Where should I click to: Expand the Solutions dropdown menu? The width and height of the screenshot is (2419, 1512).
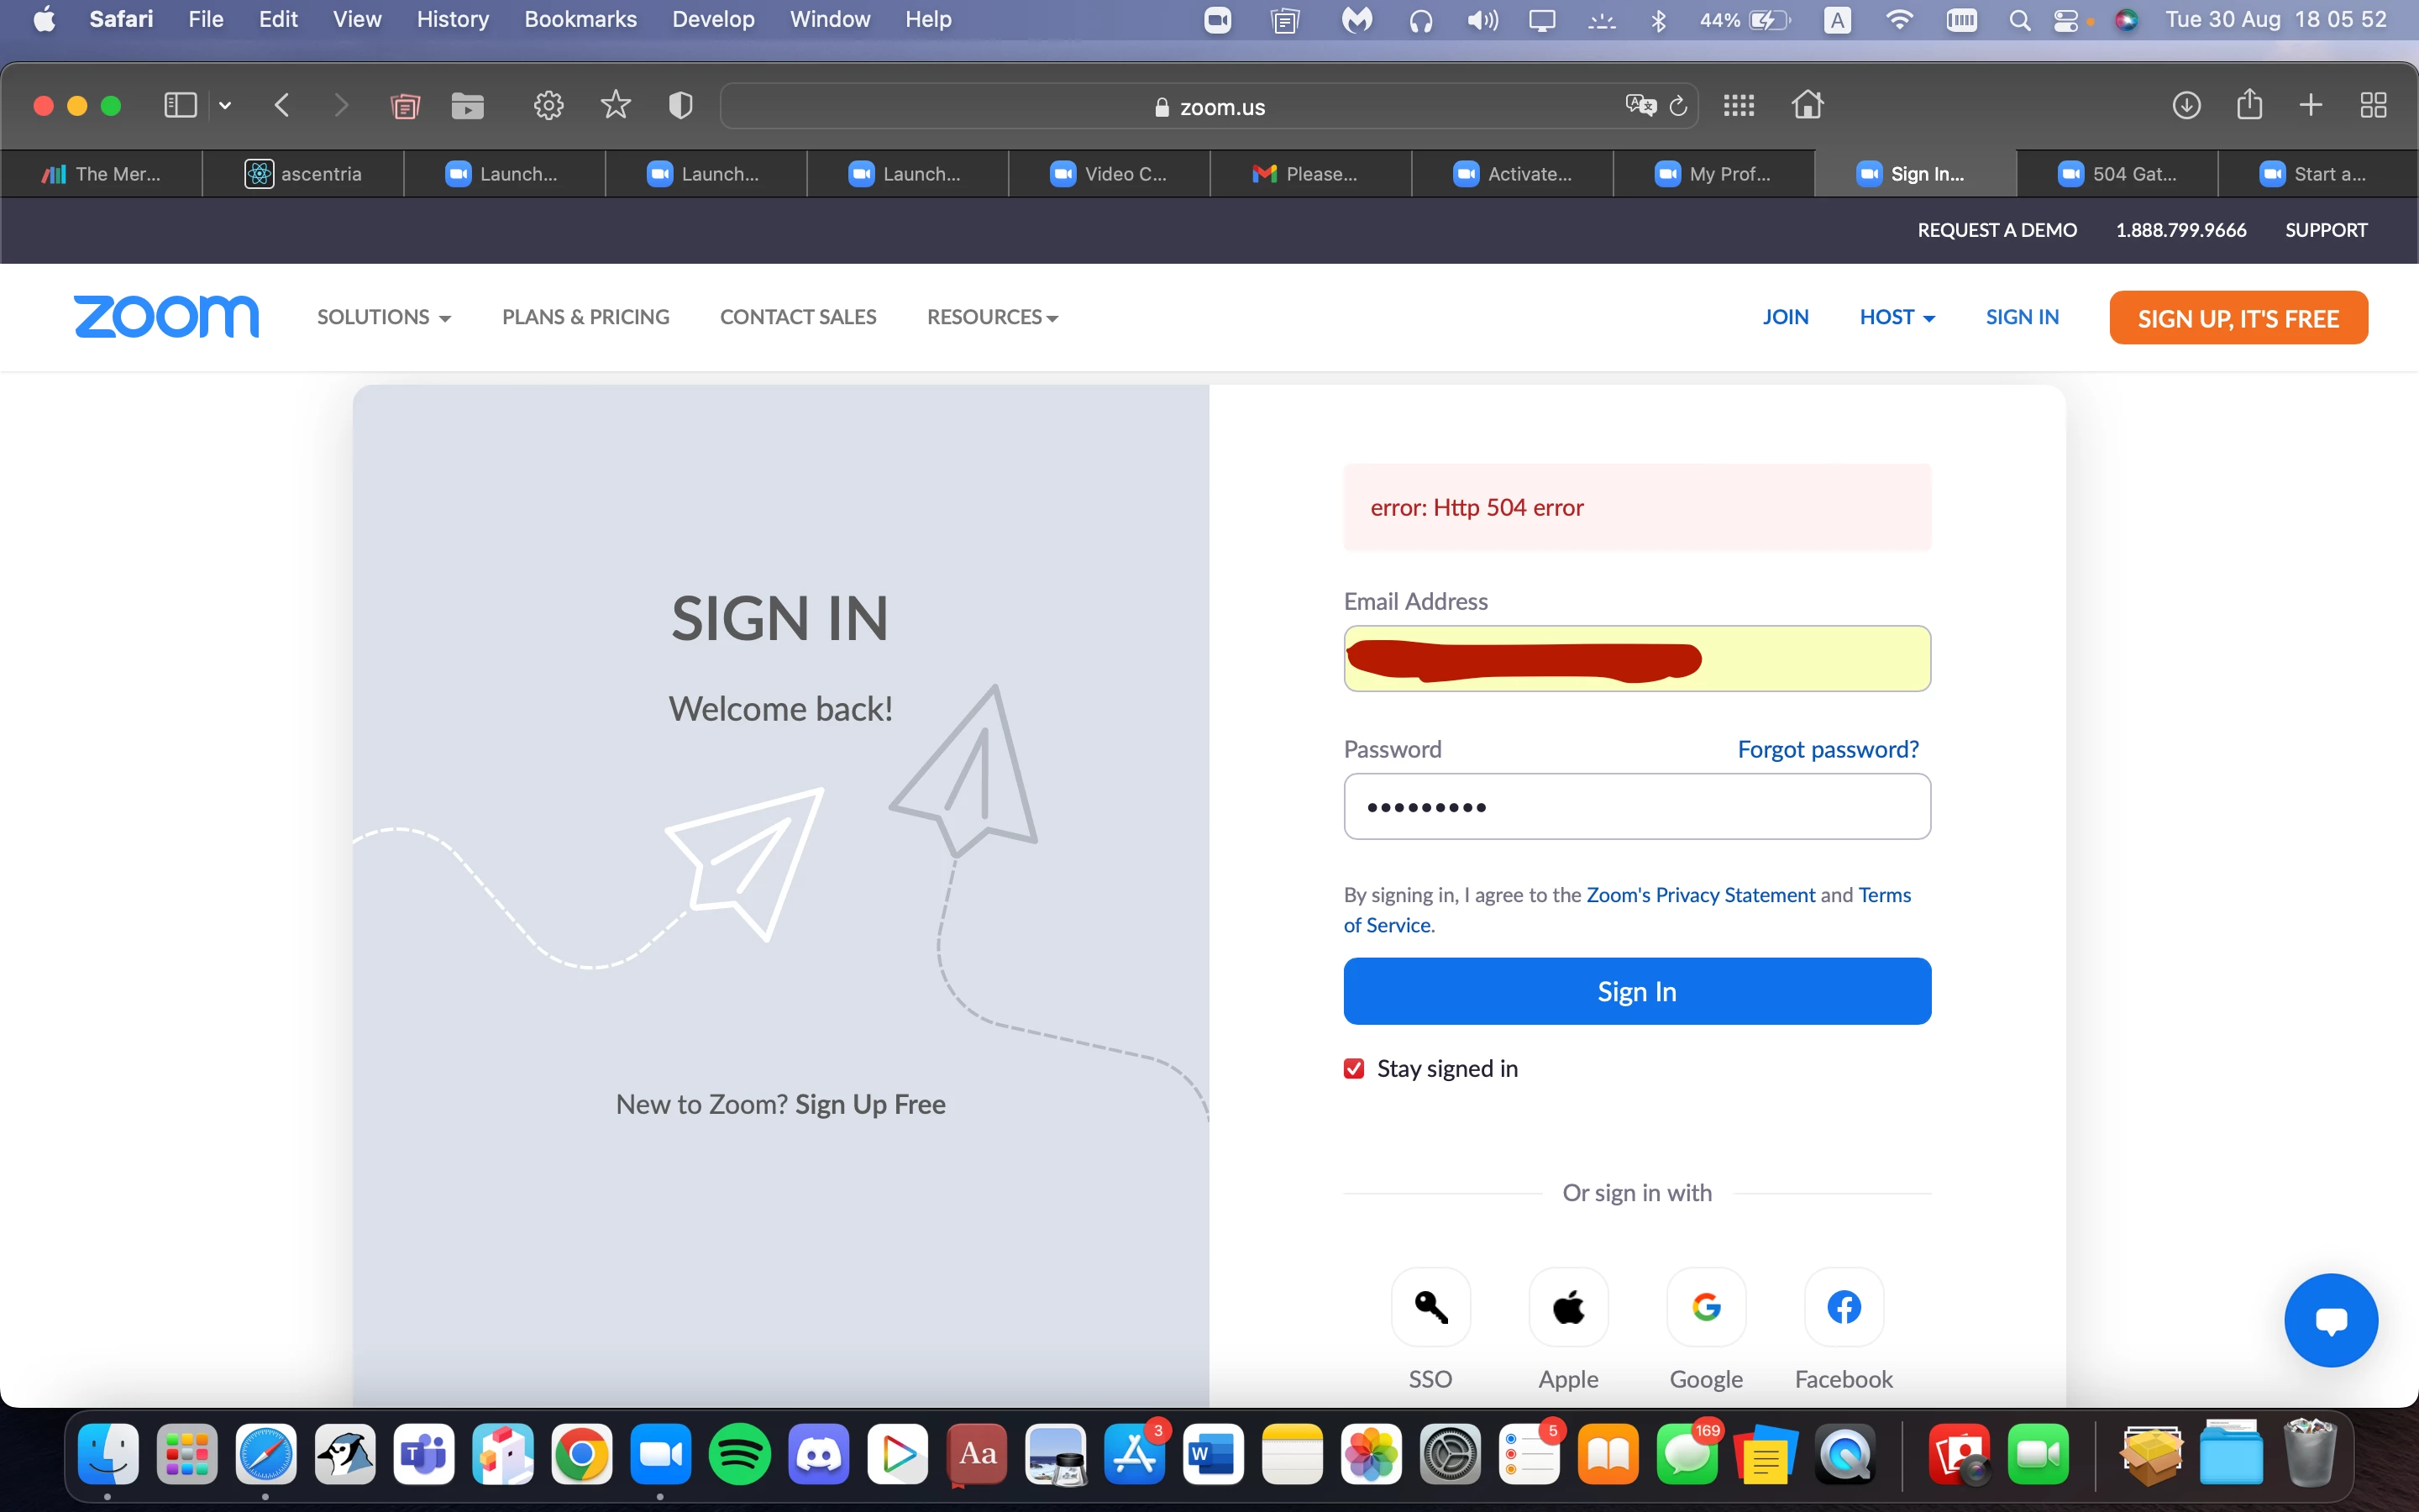384,317
